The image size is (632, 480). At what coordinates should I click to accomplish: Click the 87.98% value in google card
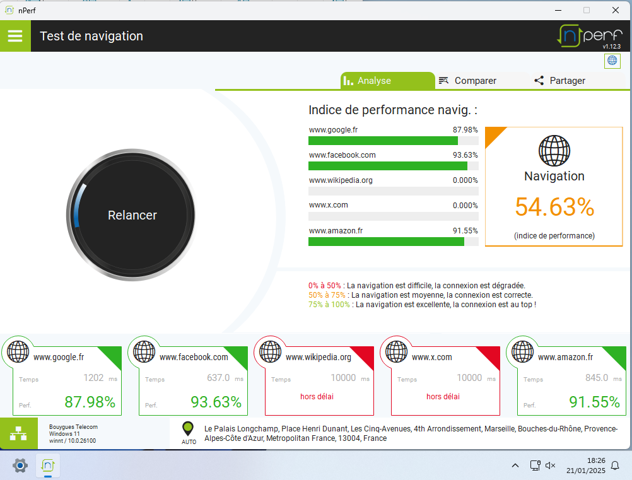(x=90, y=402)
